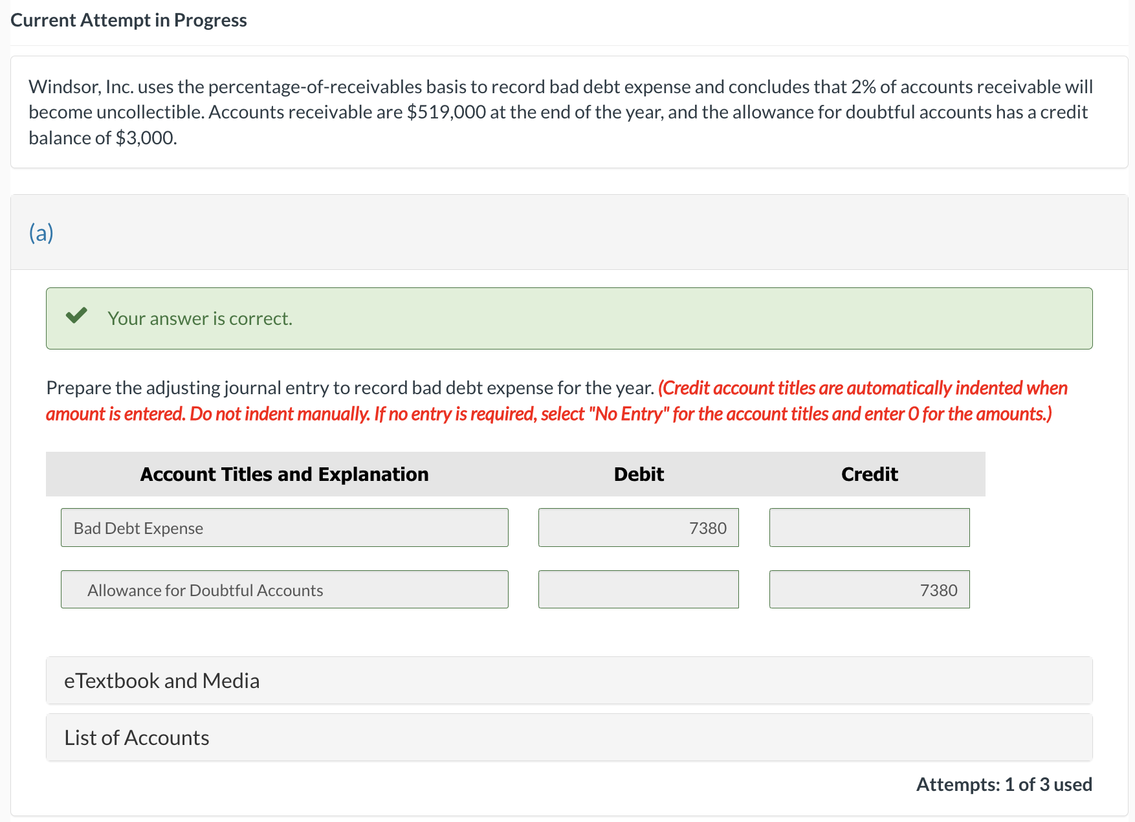This screenshot has height=822, width=1135.
Task: Select the Current Attempt in Progress heading
Action: (129, 19)
